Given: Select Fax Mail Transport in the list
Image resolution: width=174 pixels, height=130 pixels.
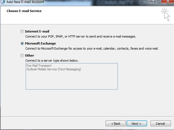Looking at the screenshot, I should coord(39,66).
